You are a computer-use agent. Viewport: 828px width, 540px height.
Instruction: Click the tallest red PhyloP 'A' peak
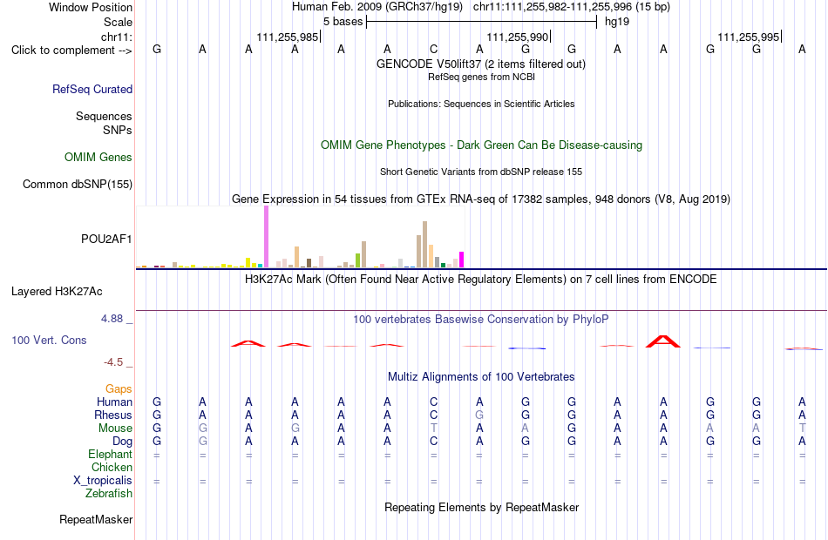pyautogui.click(x=663, y=341)
